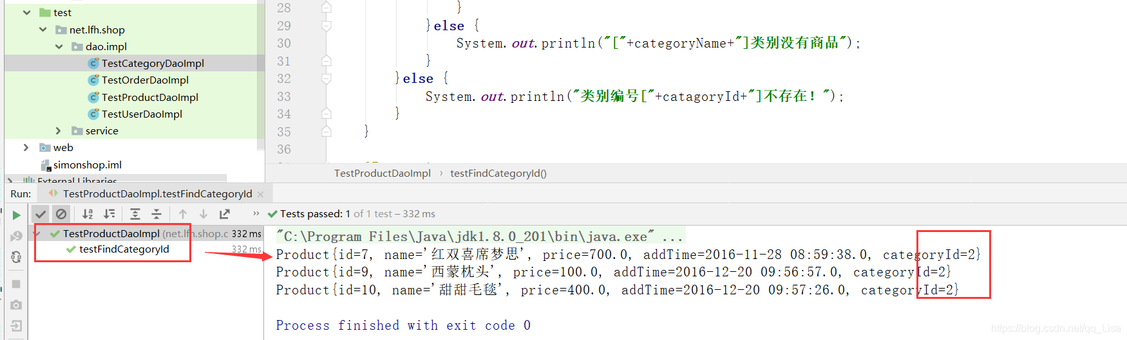Select testFindCategoryId test result
The image size is (1127, 340).
pyautogui.click(x=124, y=249)
